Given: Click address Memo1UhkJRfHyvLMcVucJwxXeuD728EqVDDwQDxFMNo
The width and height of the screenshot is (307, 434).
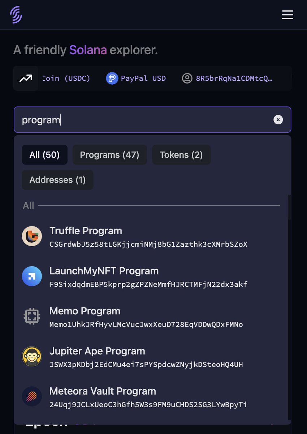Looking at the screenshot, I should (146, 325).
